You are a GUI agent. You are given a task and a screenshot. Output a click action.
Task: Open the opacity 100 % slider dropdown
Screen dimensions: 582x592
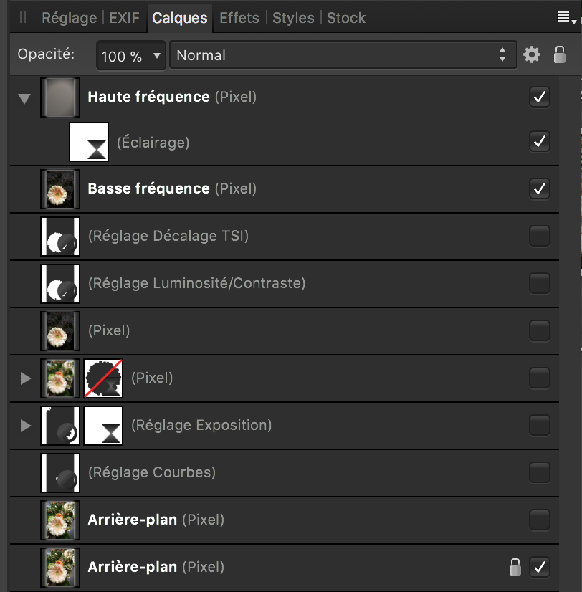pyautogui.click(x=131, y=56)
